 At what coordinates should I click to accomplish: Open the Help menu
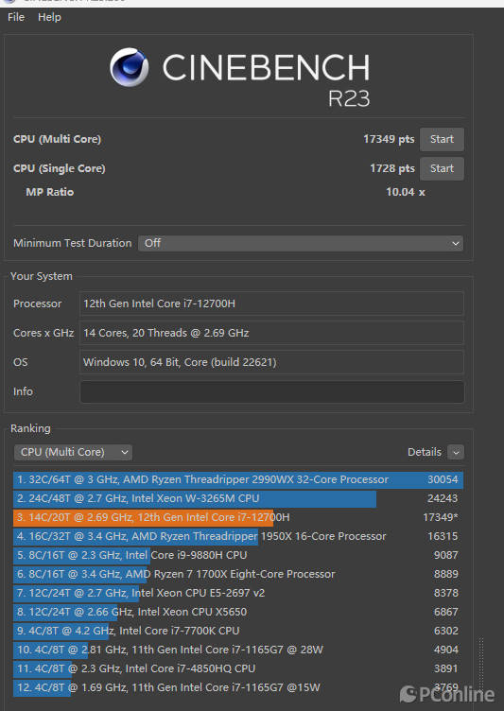point(49,17)
